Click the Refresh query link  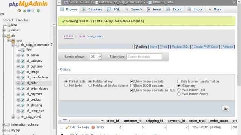pos(227,47)
